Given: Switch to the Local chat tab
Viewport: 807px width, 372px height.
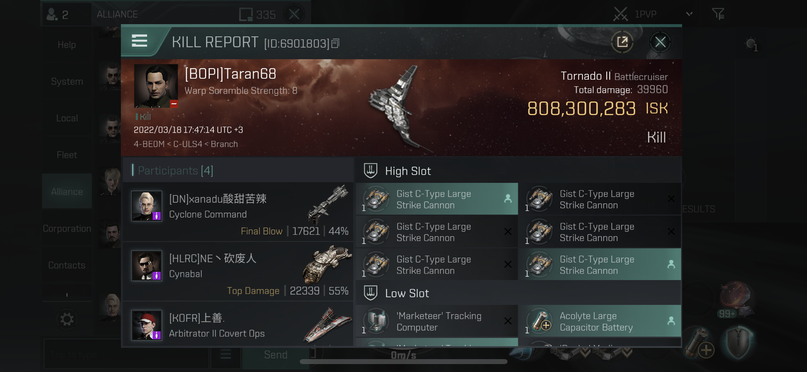Looking at the screenshot, I should pyautogui.click(x=67, y=118).
